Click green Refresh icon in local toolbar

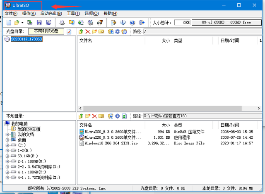[124, 116]
